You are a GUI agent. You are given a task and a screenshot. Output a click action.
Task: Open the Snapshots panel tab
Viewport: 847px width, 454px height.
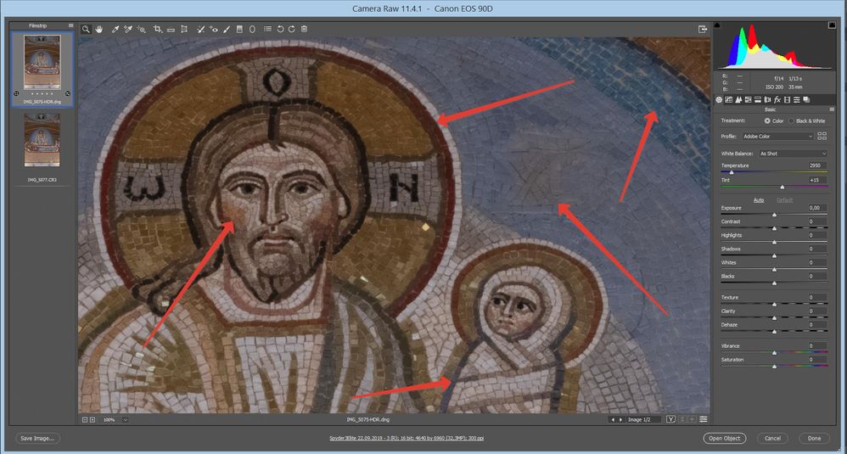pyautogui.click(x=806, y=100)
